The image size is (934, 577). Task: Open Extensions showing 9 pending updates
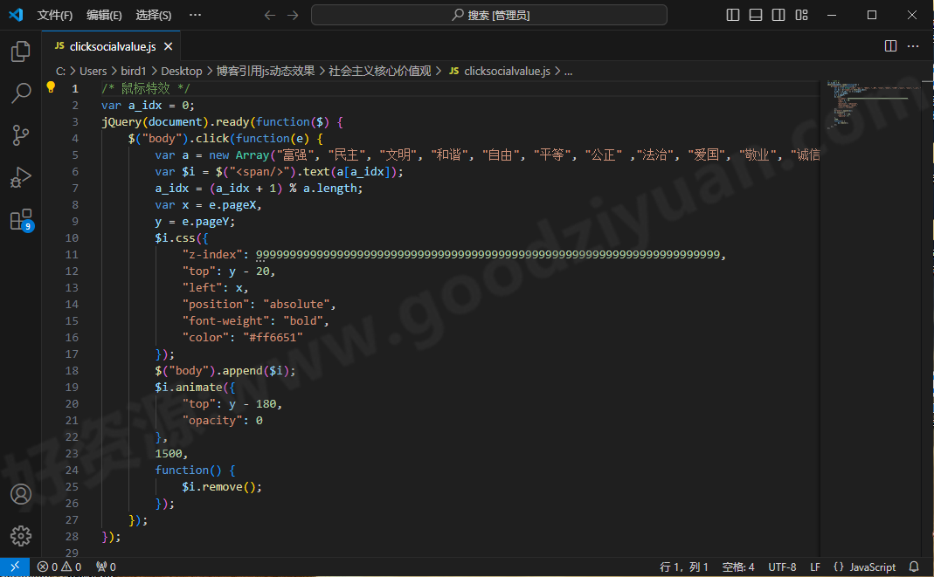[x=20, y=219]
